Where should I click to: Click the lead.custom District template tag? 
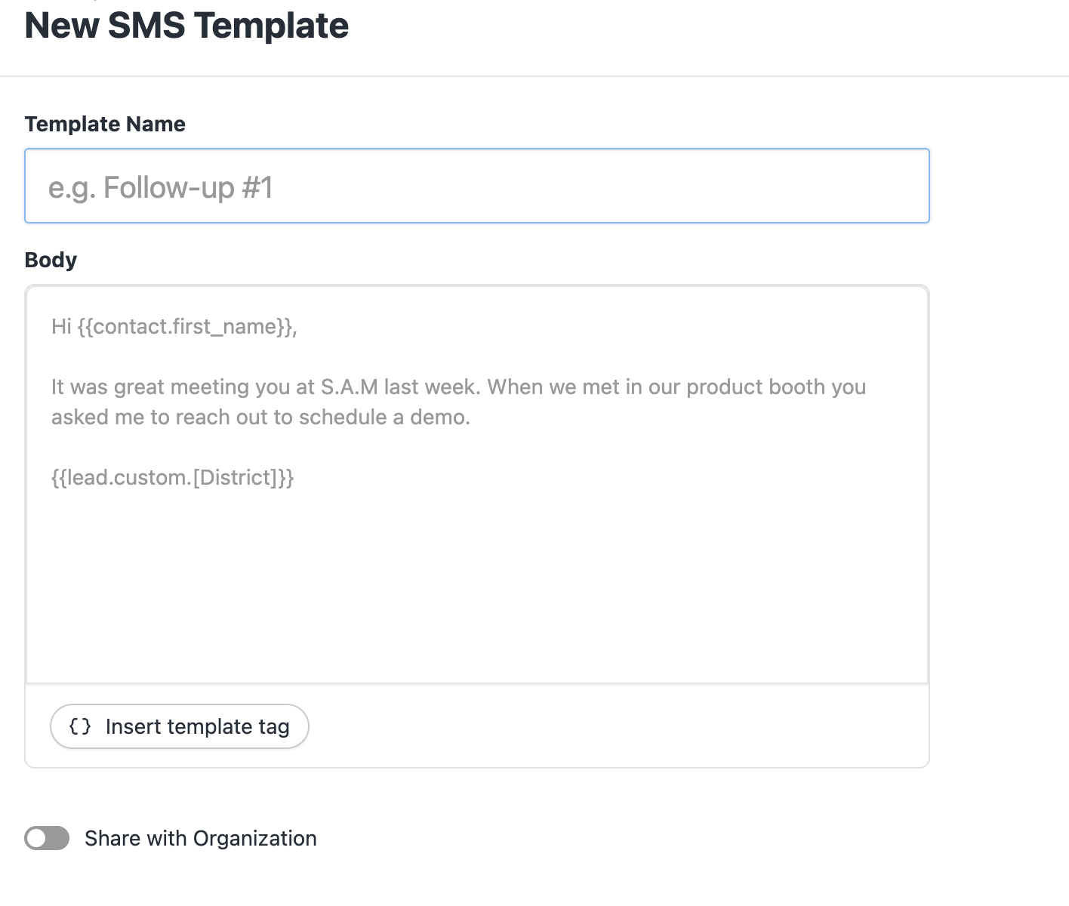[x=172, y=476]
